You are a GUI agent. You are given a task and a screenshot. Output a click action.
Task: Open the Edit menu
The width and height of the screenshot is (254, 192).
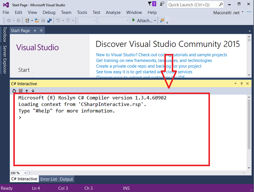(18, 12)
